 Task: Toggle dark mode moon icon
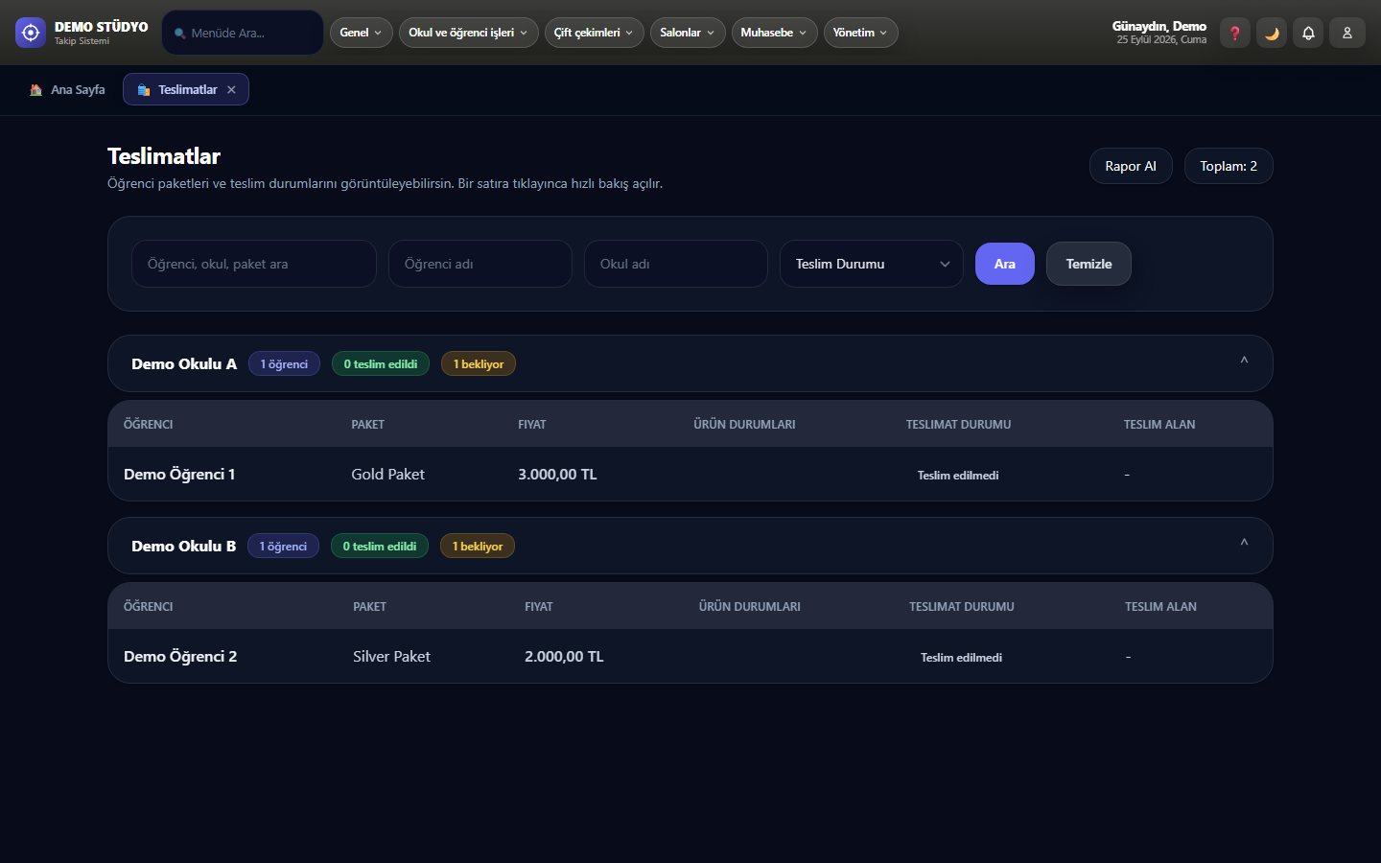click(x=1272, y=33)
